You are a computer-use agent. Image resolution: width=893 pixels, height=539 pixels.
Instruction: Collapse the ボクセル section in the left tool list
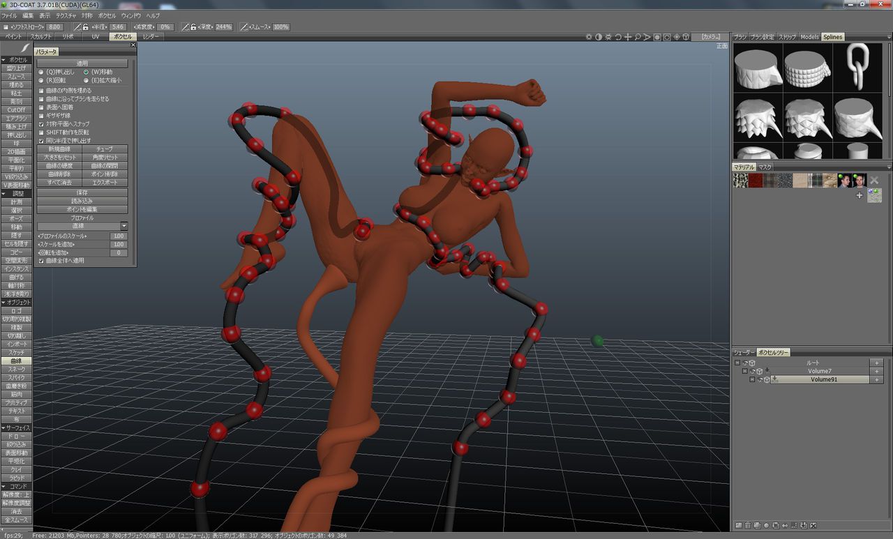tap(3, 60)
